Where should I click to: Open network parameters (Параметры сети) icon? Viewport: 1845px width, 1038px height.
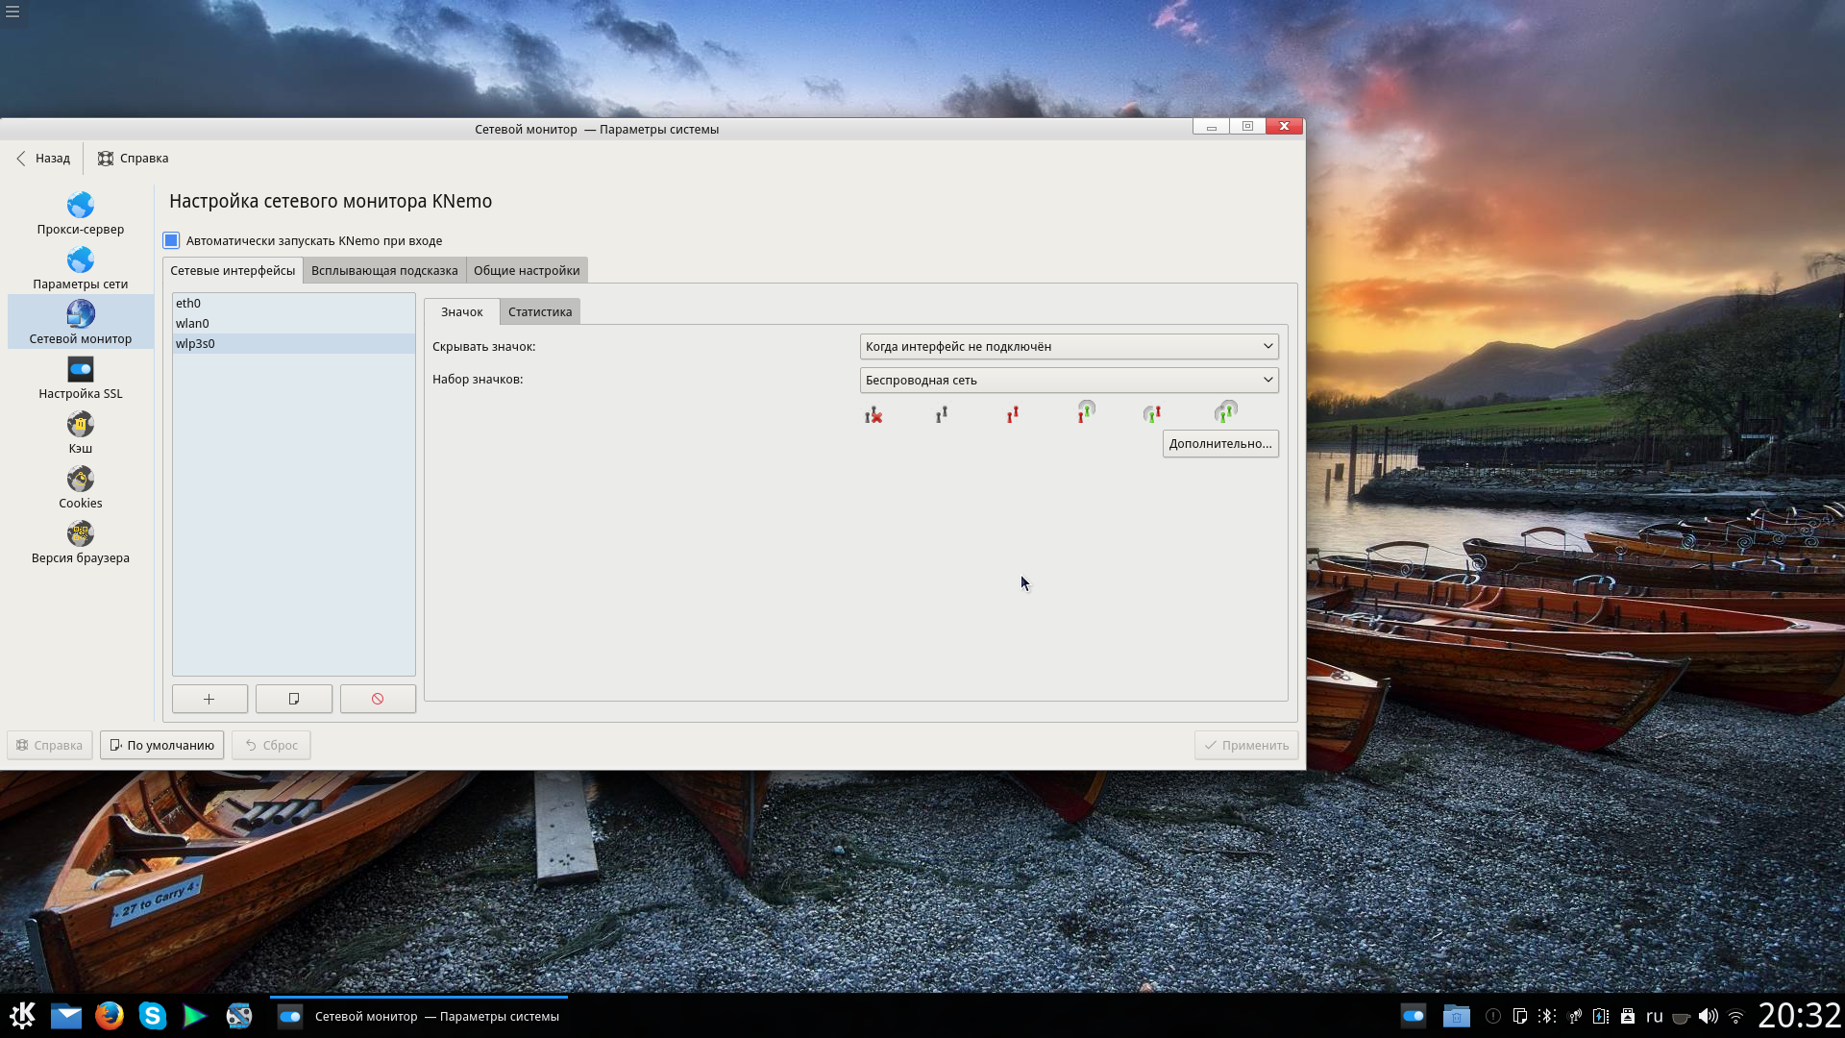coord(81,260)
